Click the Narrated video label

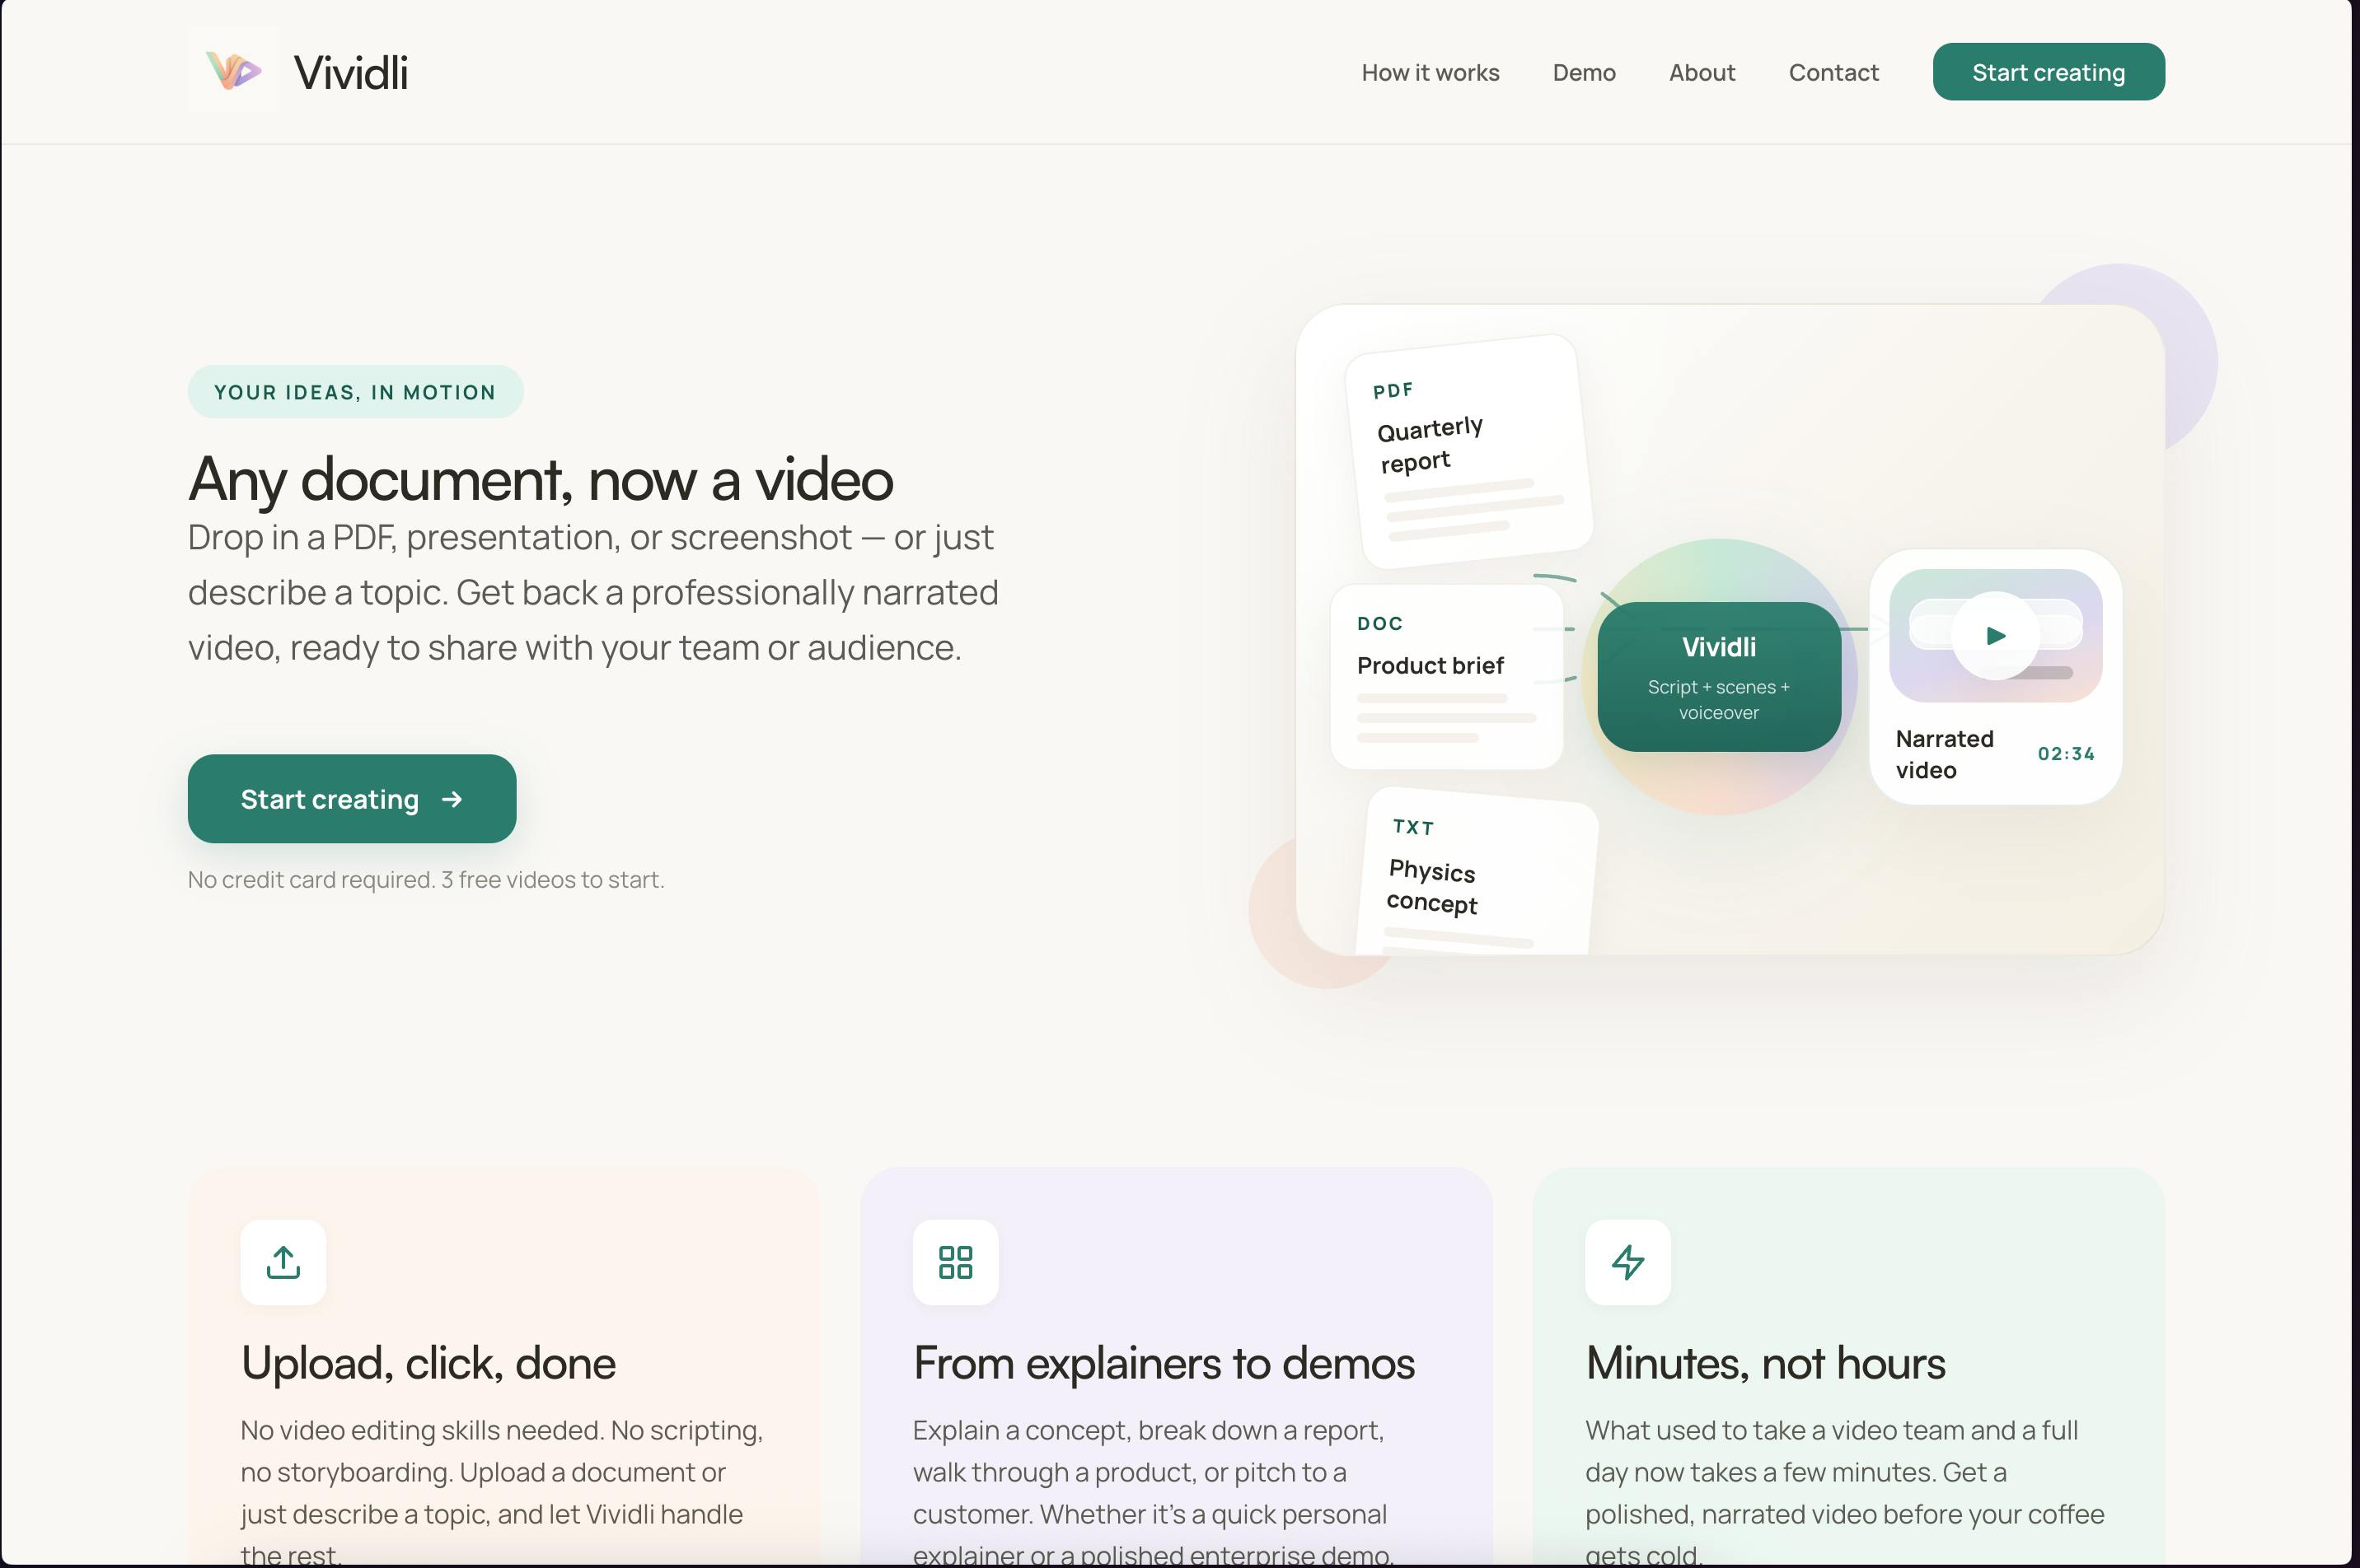coord(1944,754)
